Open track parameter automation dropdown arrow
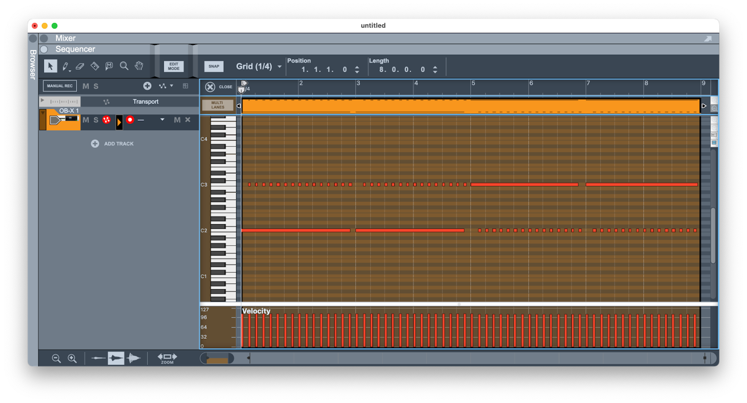This screenshot has height=403, width=747. (172, 86)
